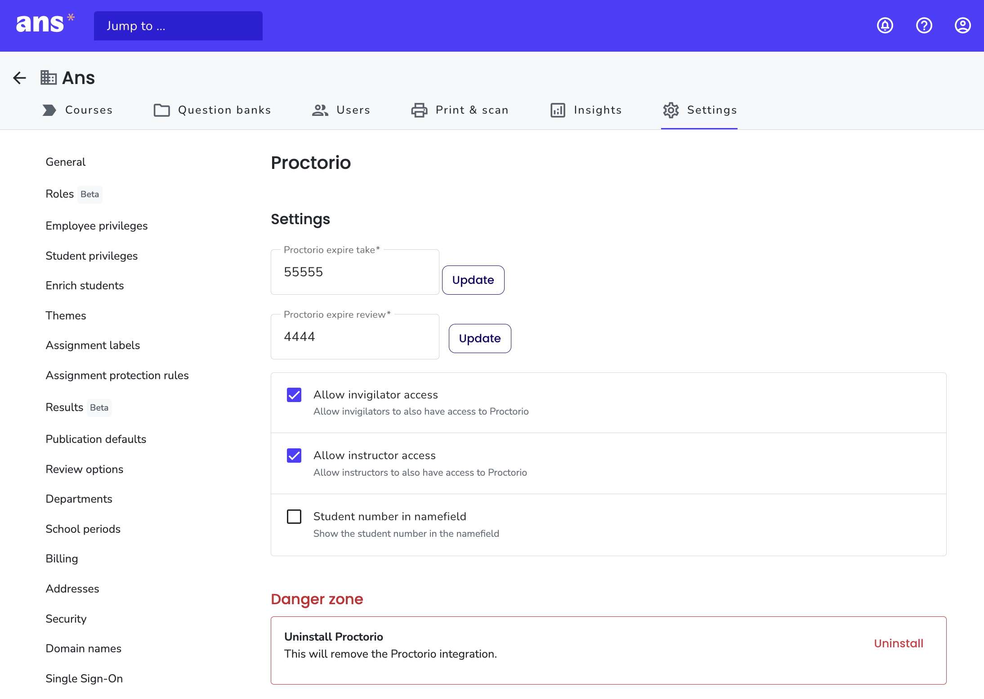Open Billing settings
984x699 pixels.
coord(62,559)
